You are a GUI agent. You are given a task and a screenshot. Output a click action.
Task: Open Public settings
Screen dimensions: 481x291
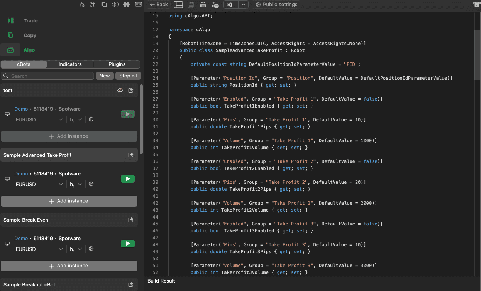276,5
